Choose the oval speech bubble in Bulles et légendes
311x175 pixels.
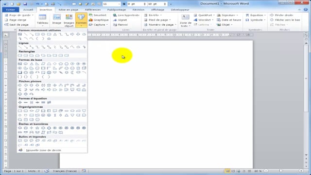click(32, 140)
